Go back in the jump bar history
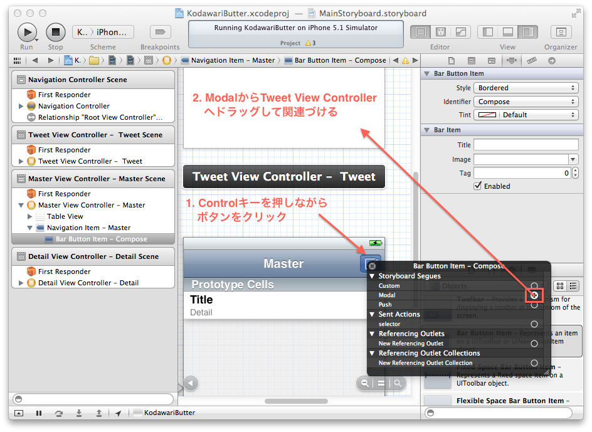592x432 pixels. (35, 60)
